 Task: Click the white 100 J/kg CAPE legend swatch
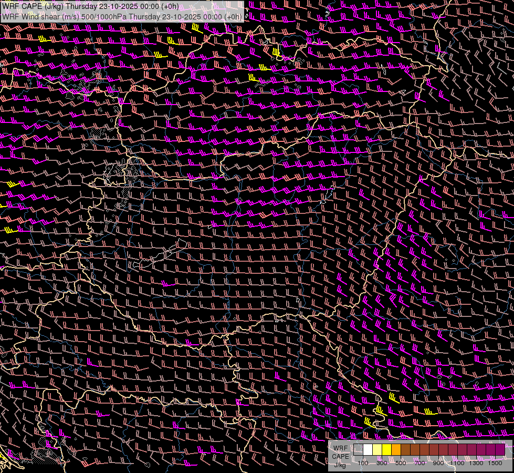[x=368, y=450]
